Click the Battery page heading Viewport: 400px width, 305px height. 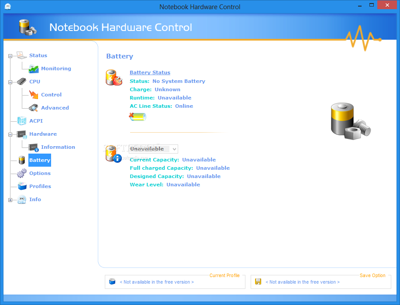coord(120,56)
